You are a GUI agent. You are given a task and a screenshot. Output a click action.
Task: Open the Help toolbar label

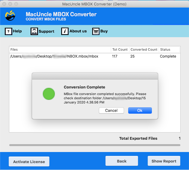(17, 31)
